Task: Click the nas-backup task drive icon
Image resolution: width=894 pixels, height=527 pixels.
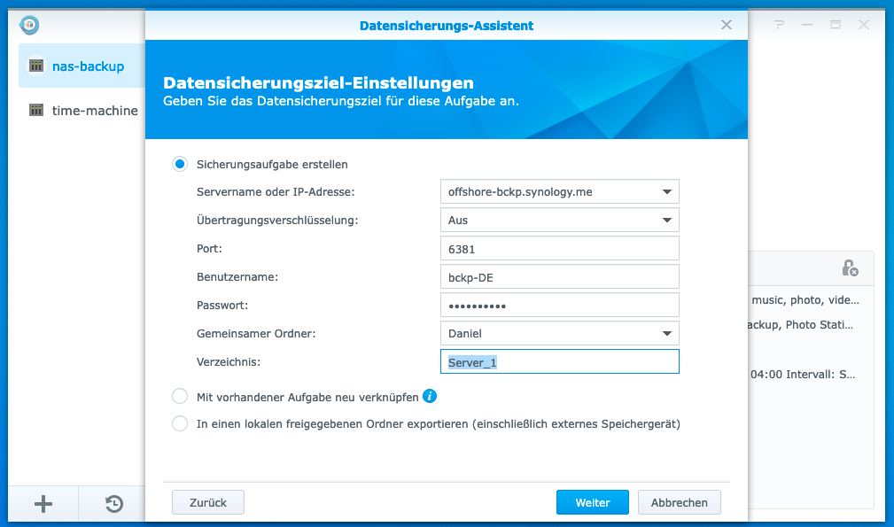Action: [x=36, y=66]
